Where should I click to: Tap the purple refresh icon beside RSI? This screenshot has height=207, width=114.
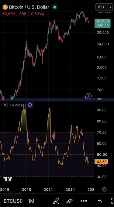click(x=30, y=105)
